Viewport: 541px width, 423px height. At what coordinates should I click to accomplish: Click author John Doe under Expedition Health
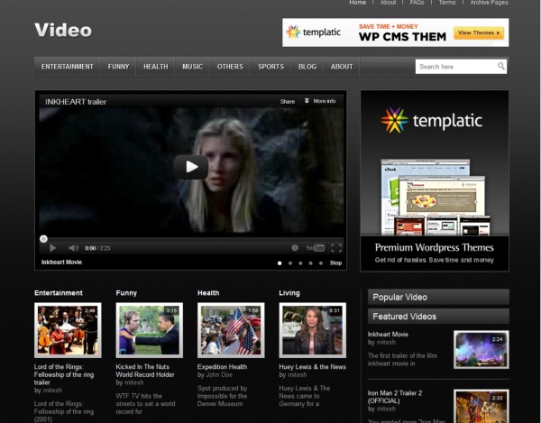coord(219,374)
